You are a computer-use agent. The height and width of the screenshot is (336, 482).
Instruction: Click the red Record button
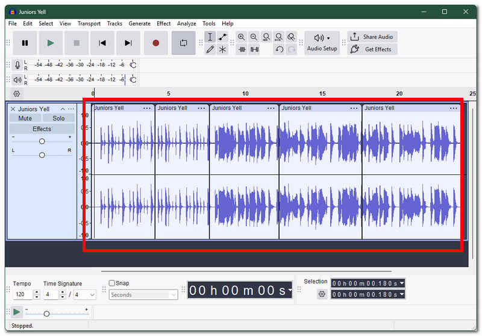156,43
